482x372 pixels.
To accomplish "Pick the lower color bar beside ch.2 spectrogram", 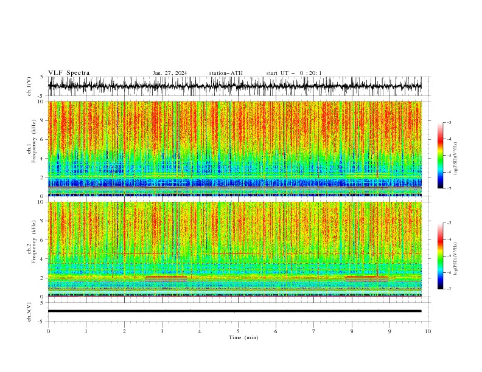I will coord(440,256).
